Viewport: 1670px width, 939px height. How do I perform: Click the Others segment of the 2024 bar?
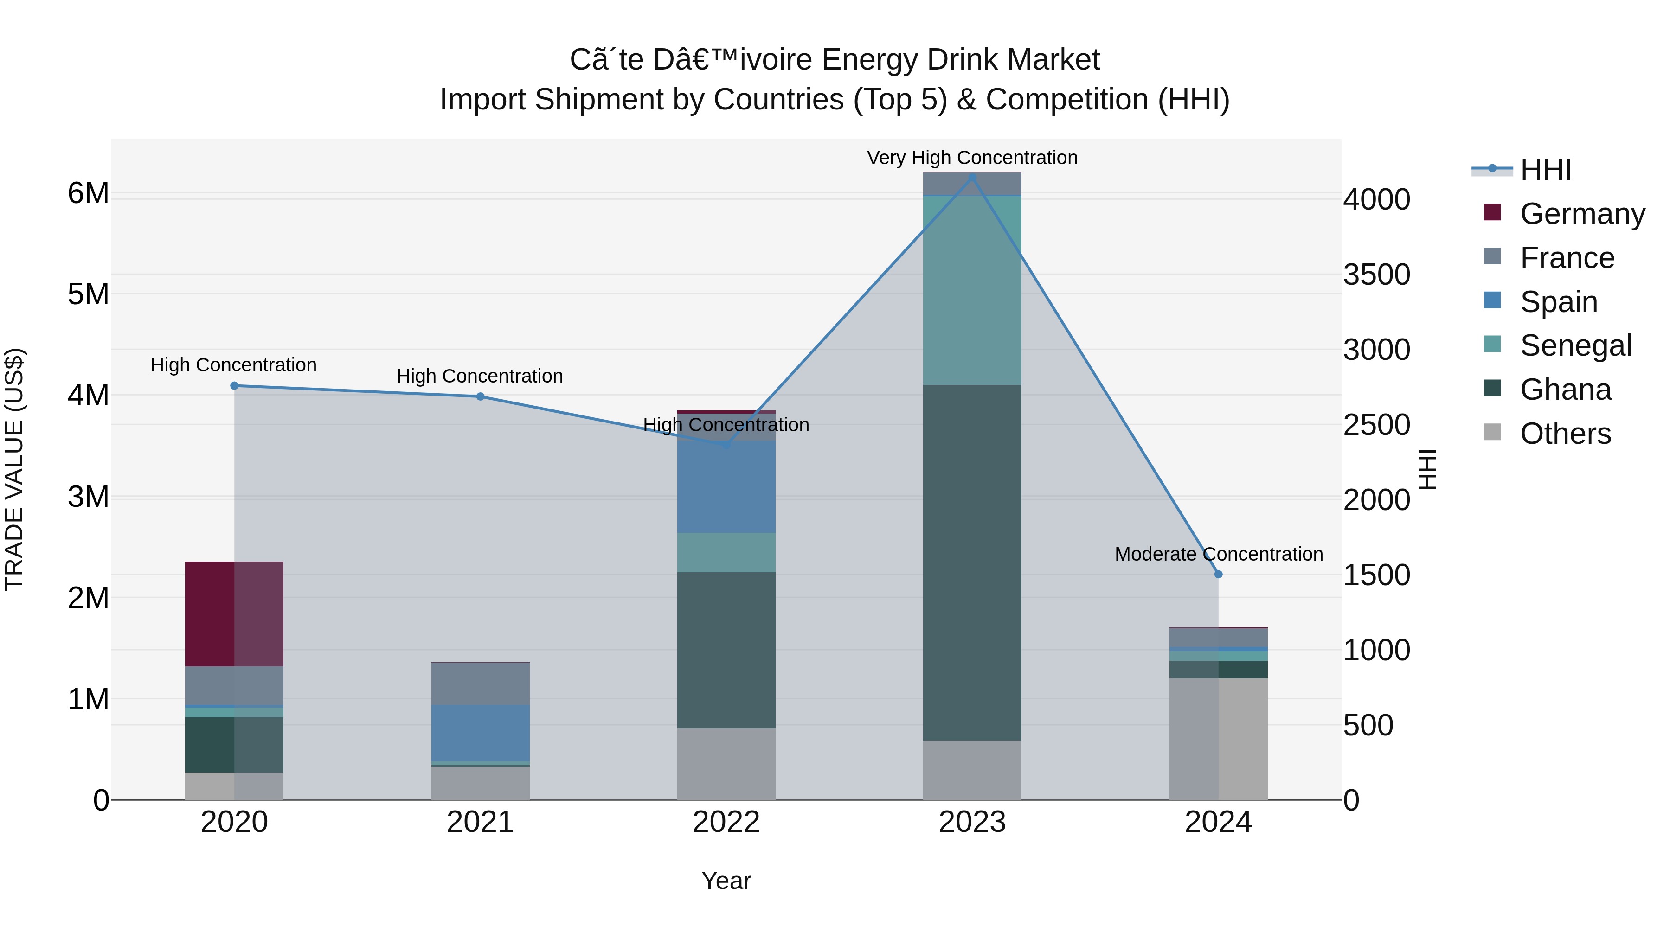(x=1218, y=739)
